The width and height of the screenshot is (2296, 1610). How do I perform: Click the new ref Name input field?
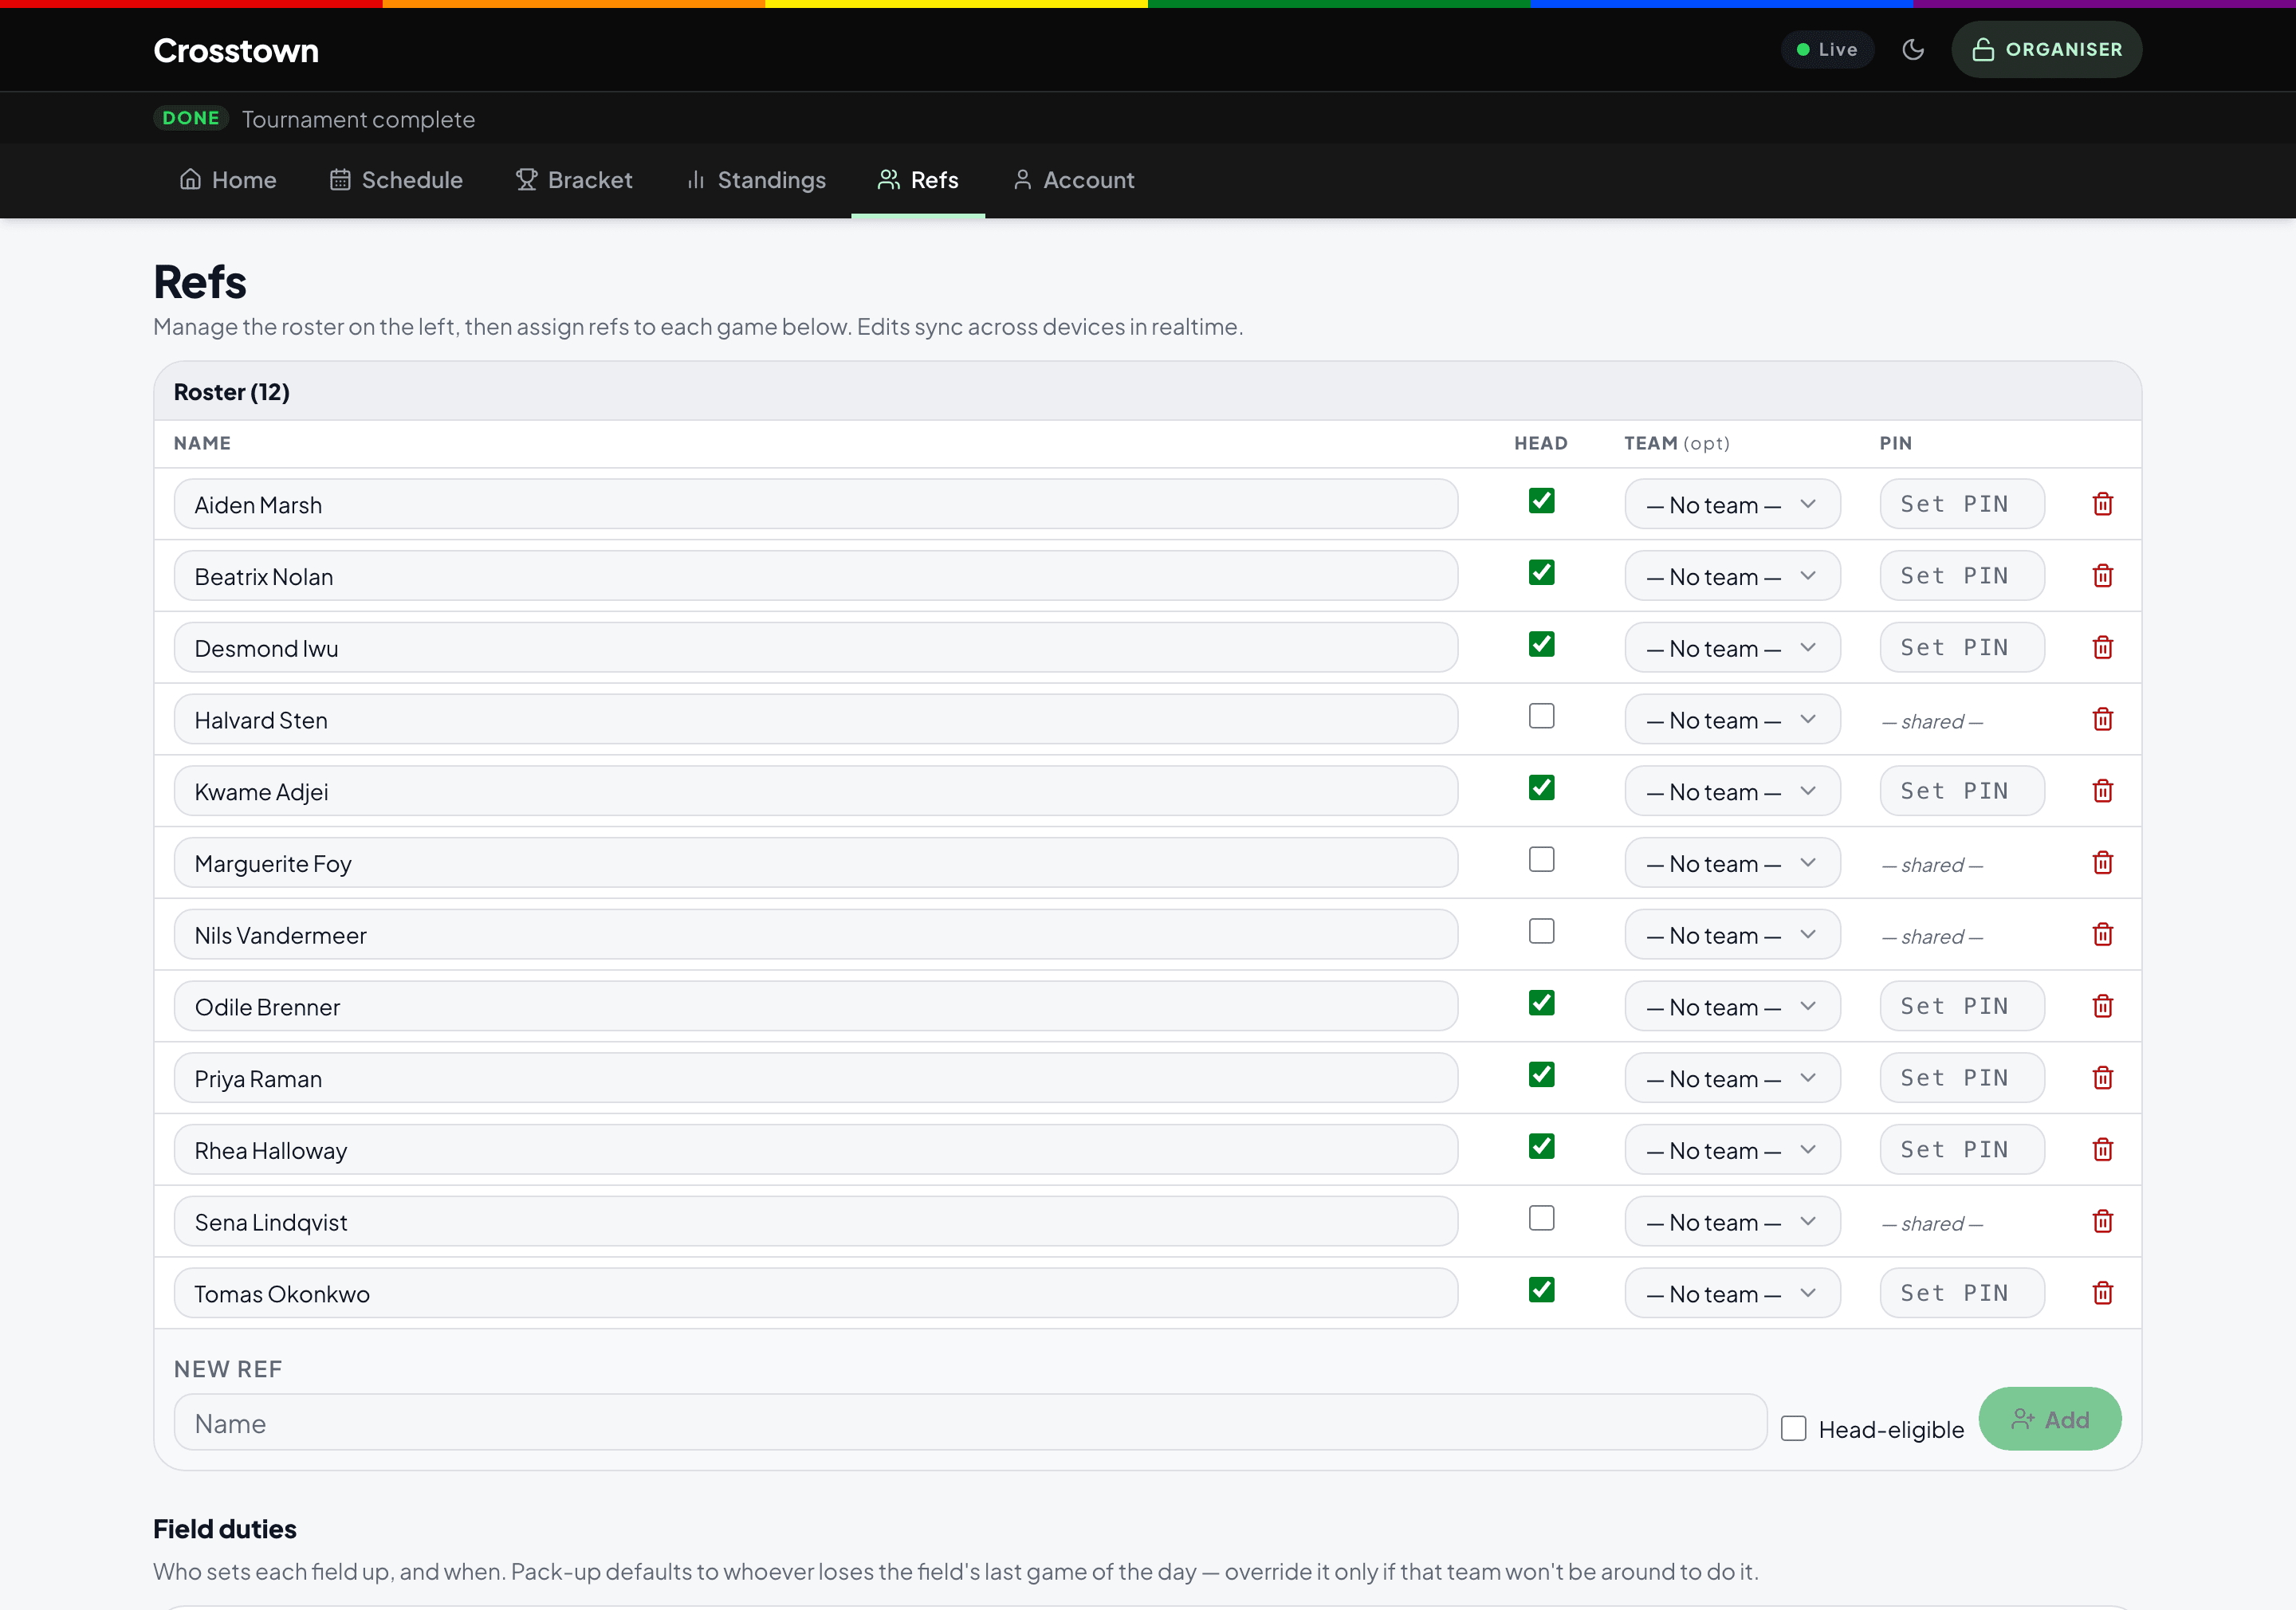click(x=970, y=1423)
